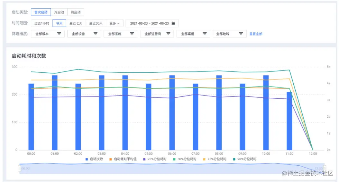Viewport: 339px width, 182px height.
Task: Click the bar at 06:00
Action: (172, 113)
